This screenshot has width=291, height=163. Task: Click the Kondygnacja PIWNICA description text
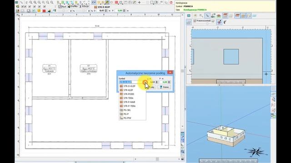[x=195, y=10]
